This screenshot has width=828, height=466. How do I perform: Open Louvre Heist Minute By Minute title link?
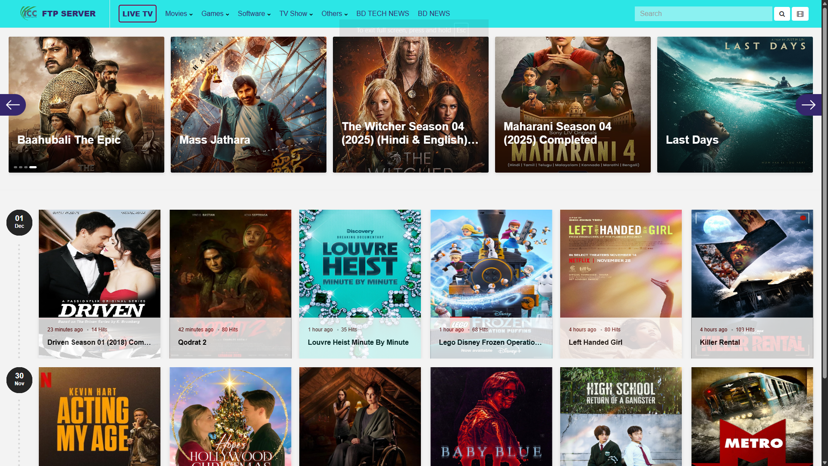point(358,342)
